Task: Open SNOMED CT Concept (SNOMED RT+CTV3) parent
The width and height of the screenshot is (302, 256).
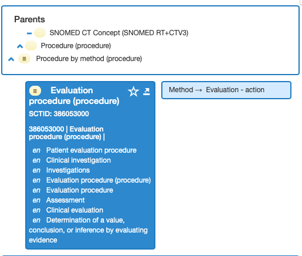Action: (119, 33)
